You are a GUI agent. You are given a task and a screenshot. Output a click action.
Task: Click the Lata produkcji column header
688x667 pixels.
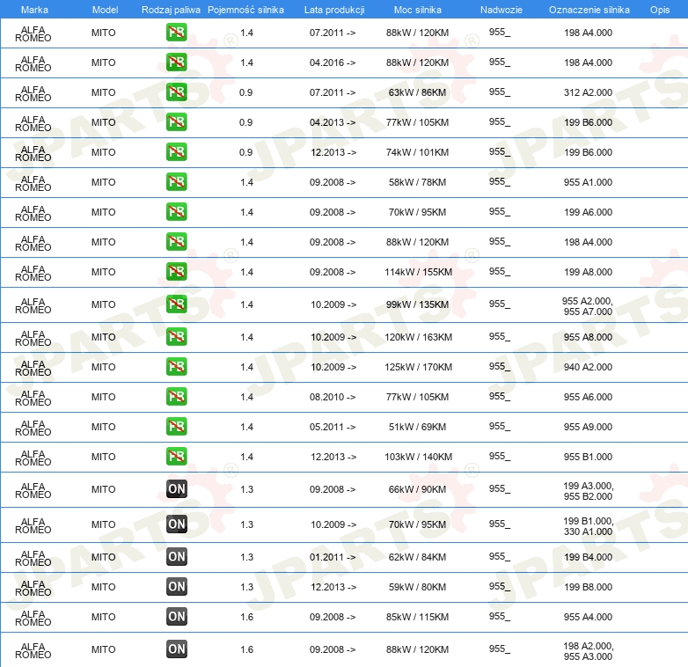pos(334,10)
